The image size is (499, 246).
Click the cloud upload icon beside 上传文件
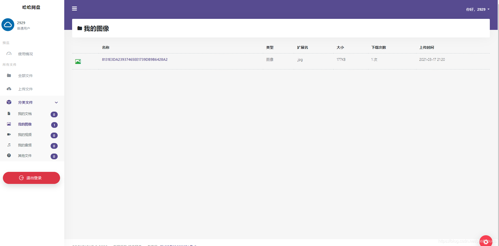coord(9,89)
